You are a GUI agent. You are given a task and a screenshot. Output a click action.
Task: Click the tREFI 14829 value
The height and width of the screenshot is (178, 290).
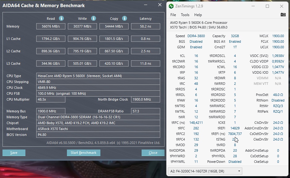235,128
